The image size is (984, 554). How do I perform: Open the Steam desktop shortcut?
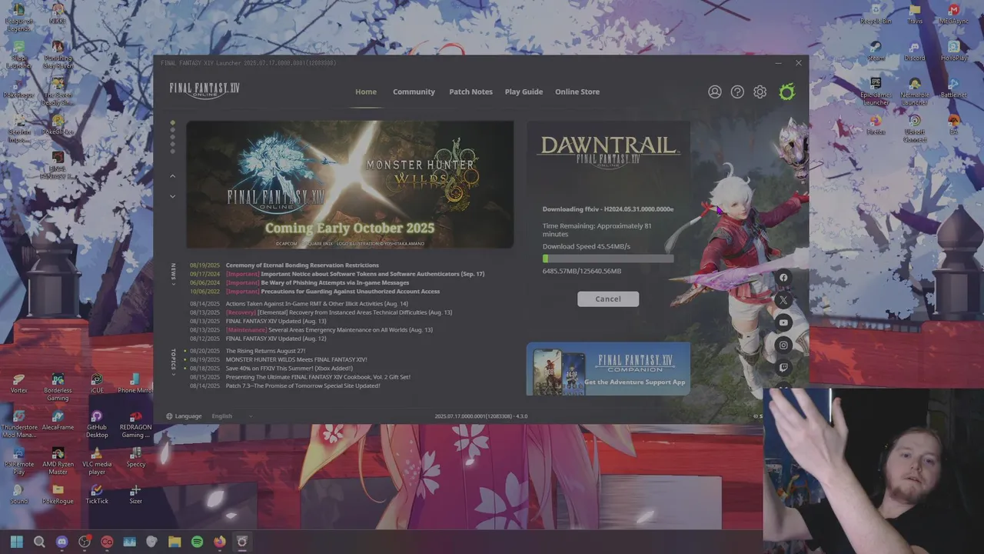[x=876, y=52]
